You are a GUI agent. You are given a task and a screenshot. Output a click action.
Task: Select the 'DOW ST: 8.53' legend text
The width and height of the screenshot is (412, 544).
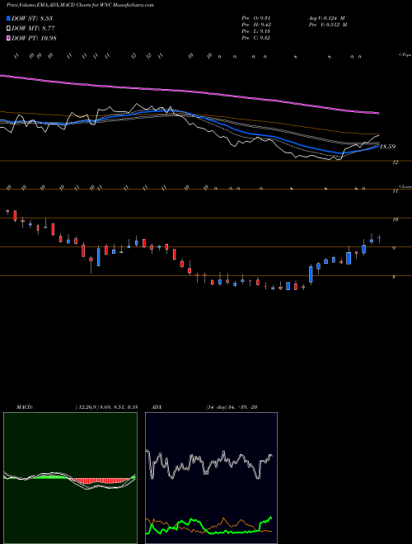coord(32,18)
